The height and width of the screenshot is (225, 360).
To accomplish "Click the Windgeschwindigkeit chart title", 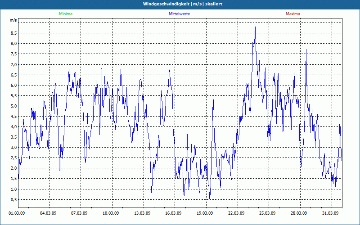I will click(x=183, y=4).
